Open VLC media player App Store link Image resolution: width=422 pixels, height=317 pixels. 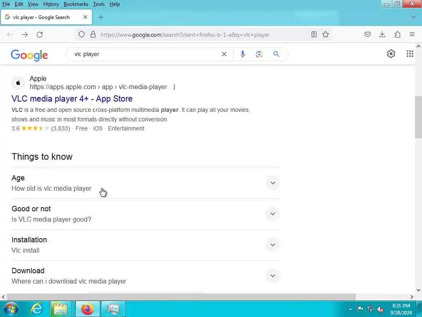[x=72, y=99]
